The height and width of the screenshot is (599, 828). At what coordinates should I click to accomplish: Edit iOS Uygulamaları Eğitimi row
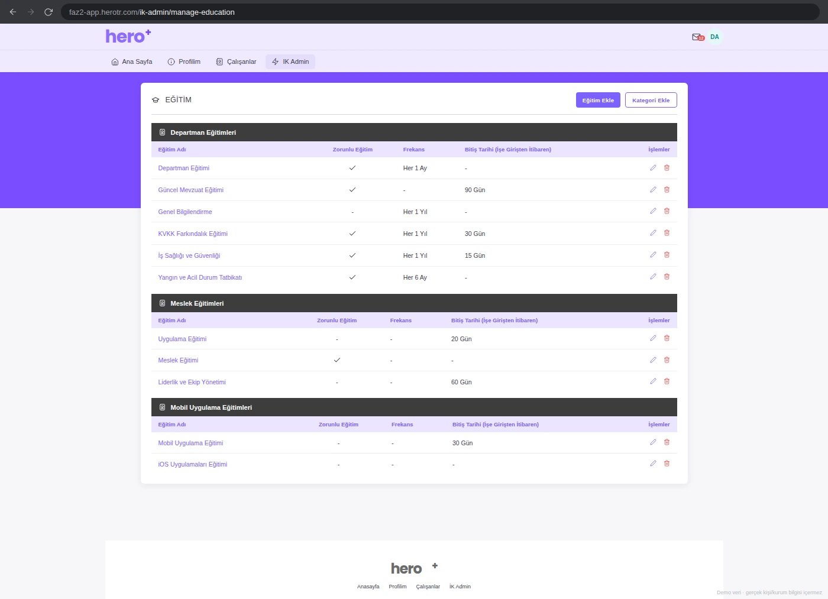tap(653, 464)
